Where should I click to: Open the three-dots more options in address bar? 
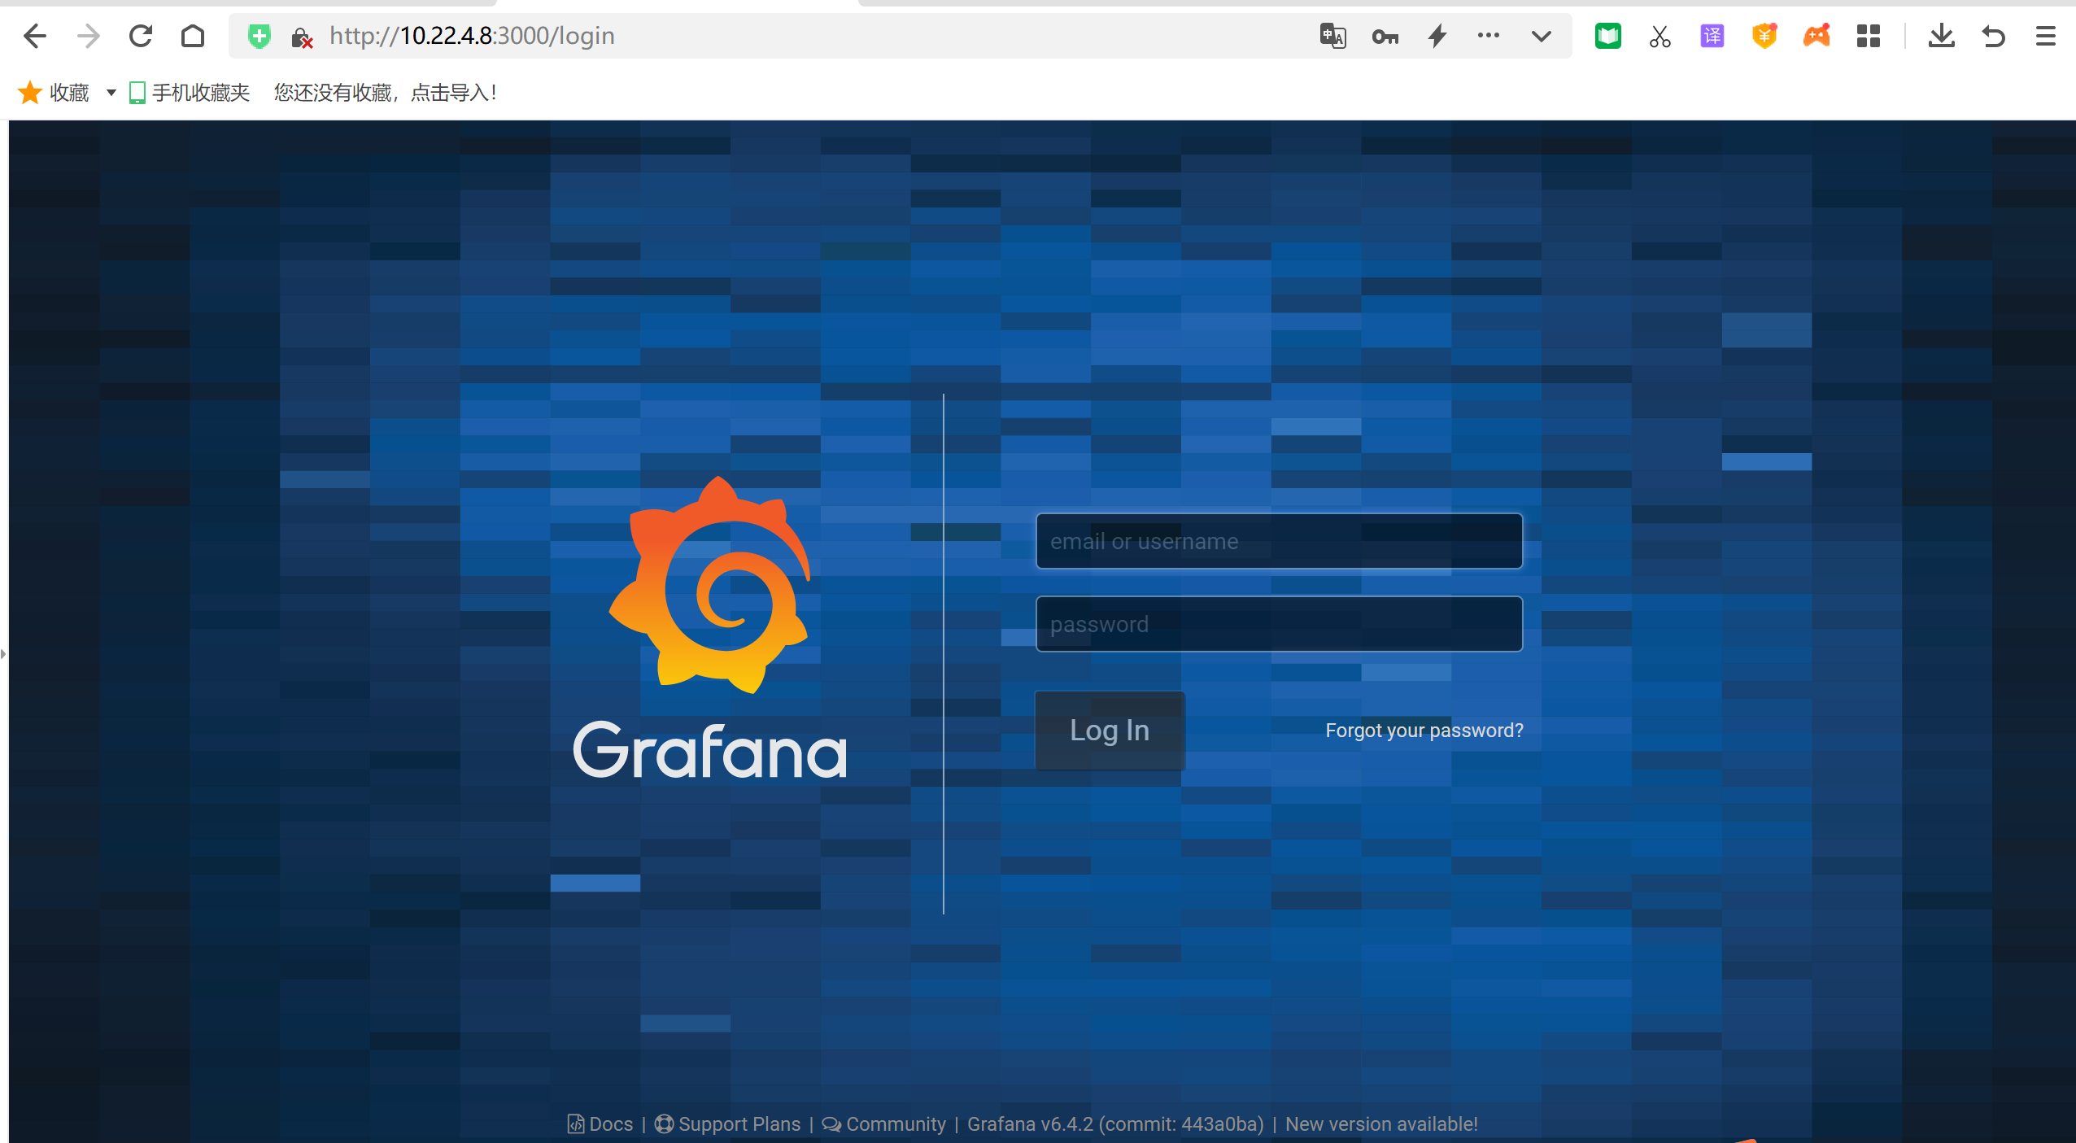pyautogui.click(x=1489, y=35)
